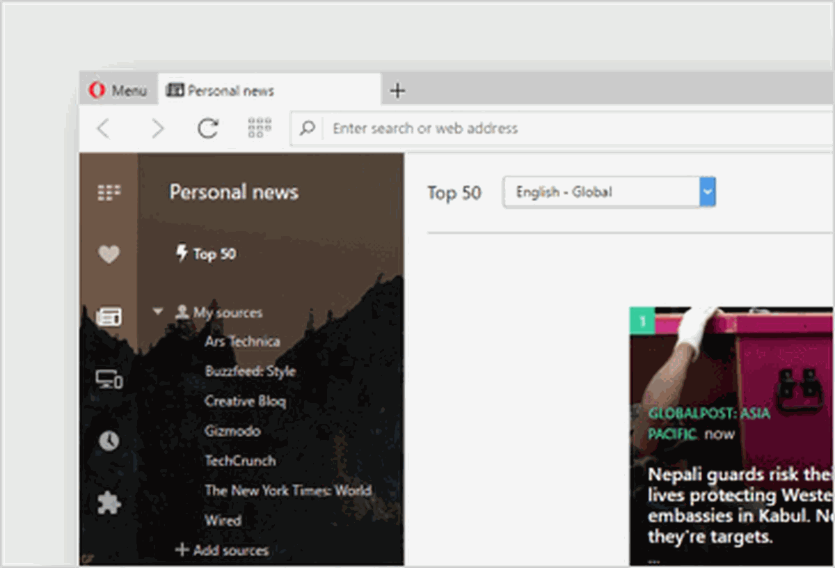835x568 pixels.
Task: Collapse the My sources tree
Action: (158, 312)
